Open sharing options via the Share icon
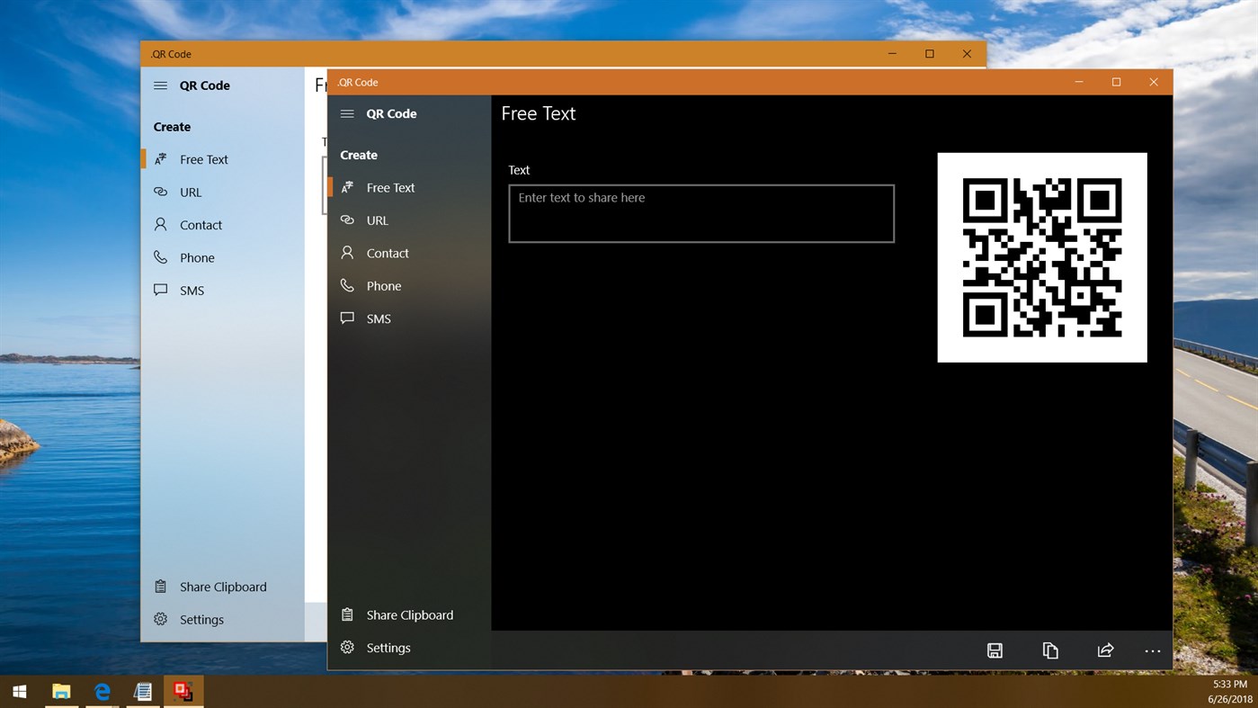Screen dimensions: 1258x708 click(1105, 650)
